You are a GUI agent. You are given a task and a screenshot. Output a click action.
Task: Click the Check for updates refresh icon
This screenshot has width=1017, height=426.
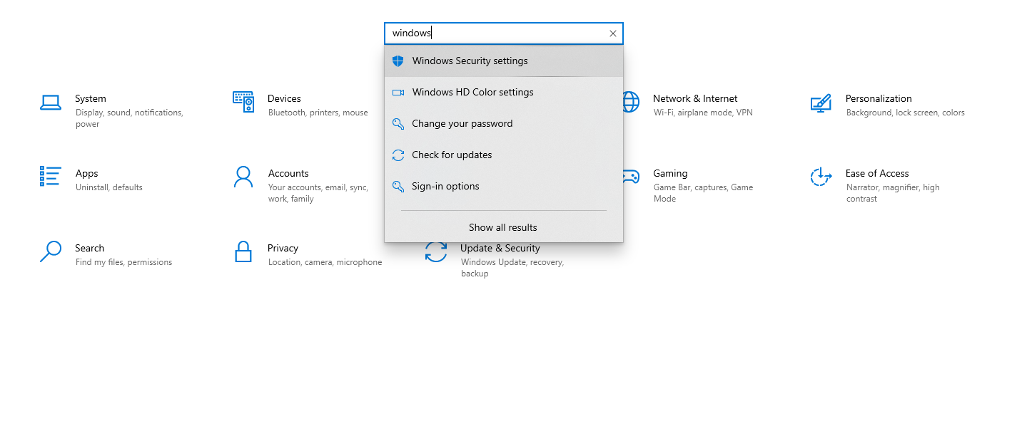(398, 155)
